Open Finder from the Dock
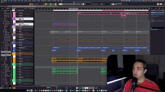This screenshot has height=92, width=165. [28, 90]
